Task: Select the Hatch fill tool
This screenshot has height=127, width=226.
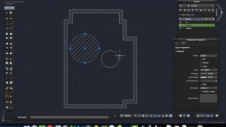Action: [11, 38]
